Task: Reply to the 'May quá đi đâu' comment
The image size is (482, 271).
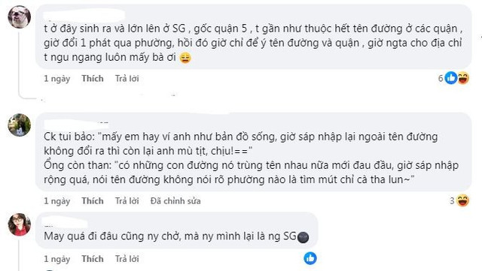Action: coord(127,259)
